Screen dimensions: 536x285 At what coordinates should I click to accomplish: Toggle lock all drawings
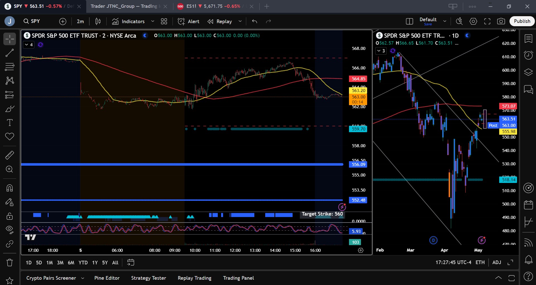click(x=9, y=216)
